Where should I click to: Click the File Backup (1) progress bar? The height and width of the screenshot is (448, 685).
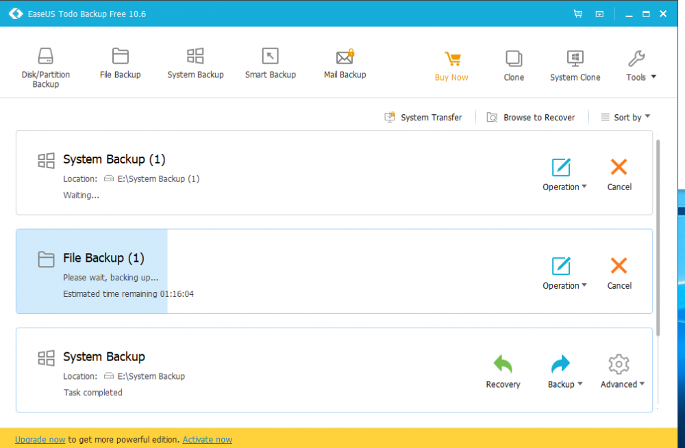[92, 272]
